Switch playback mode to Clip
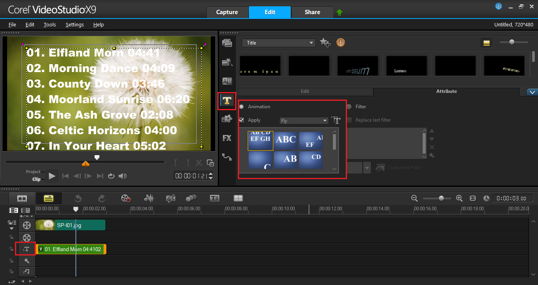This screenshot has width=538, height=285. coord(36,179)
